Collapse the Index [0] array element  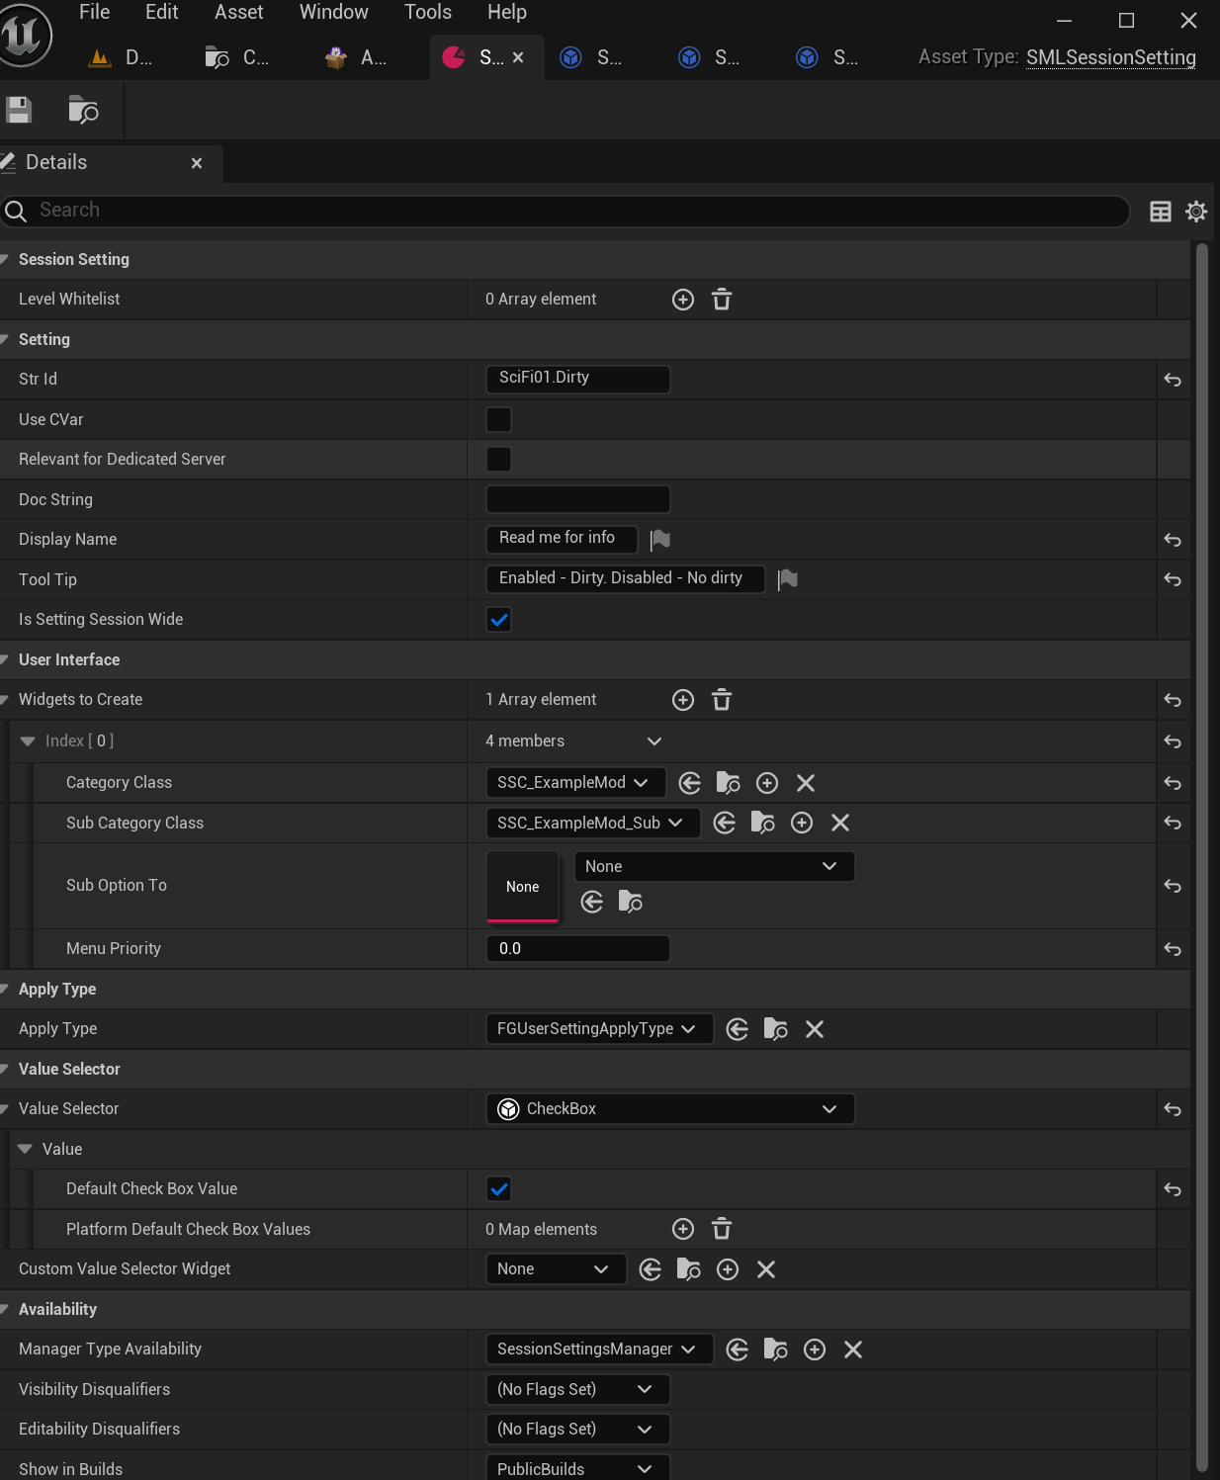(x=28, y=741)
